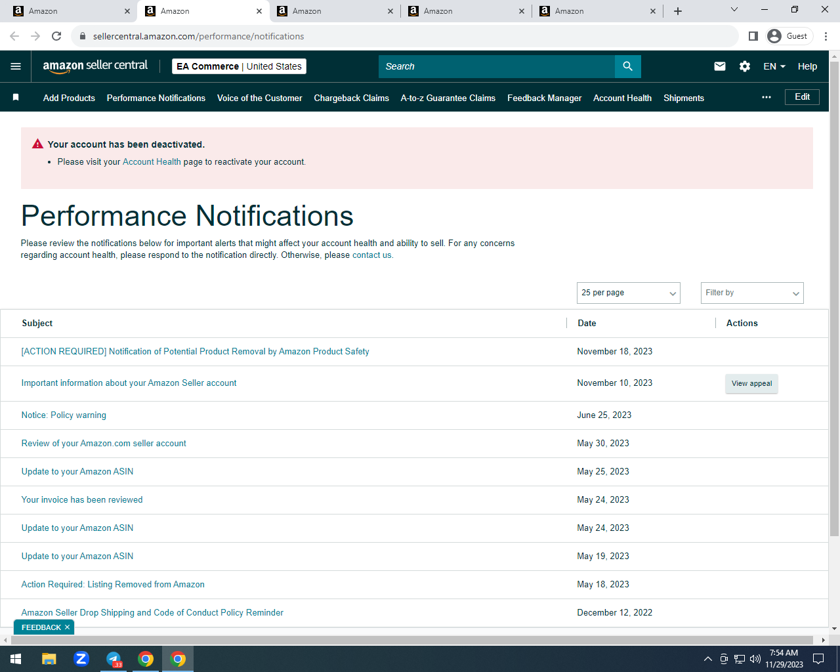Open Action Required: Listing Removed from Amazon

(x=113, y=585)
